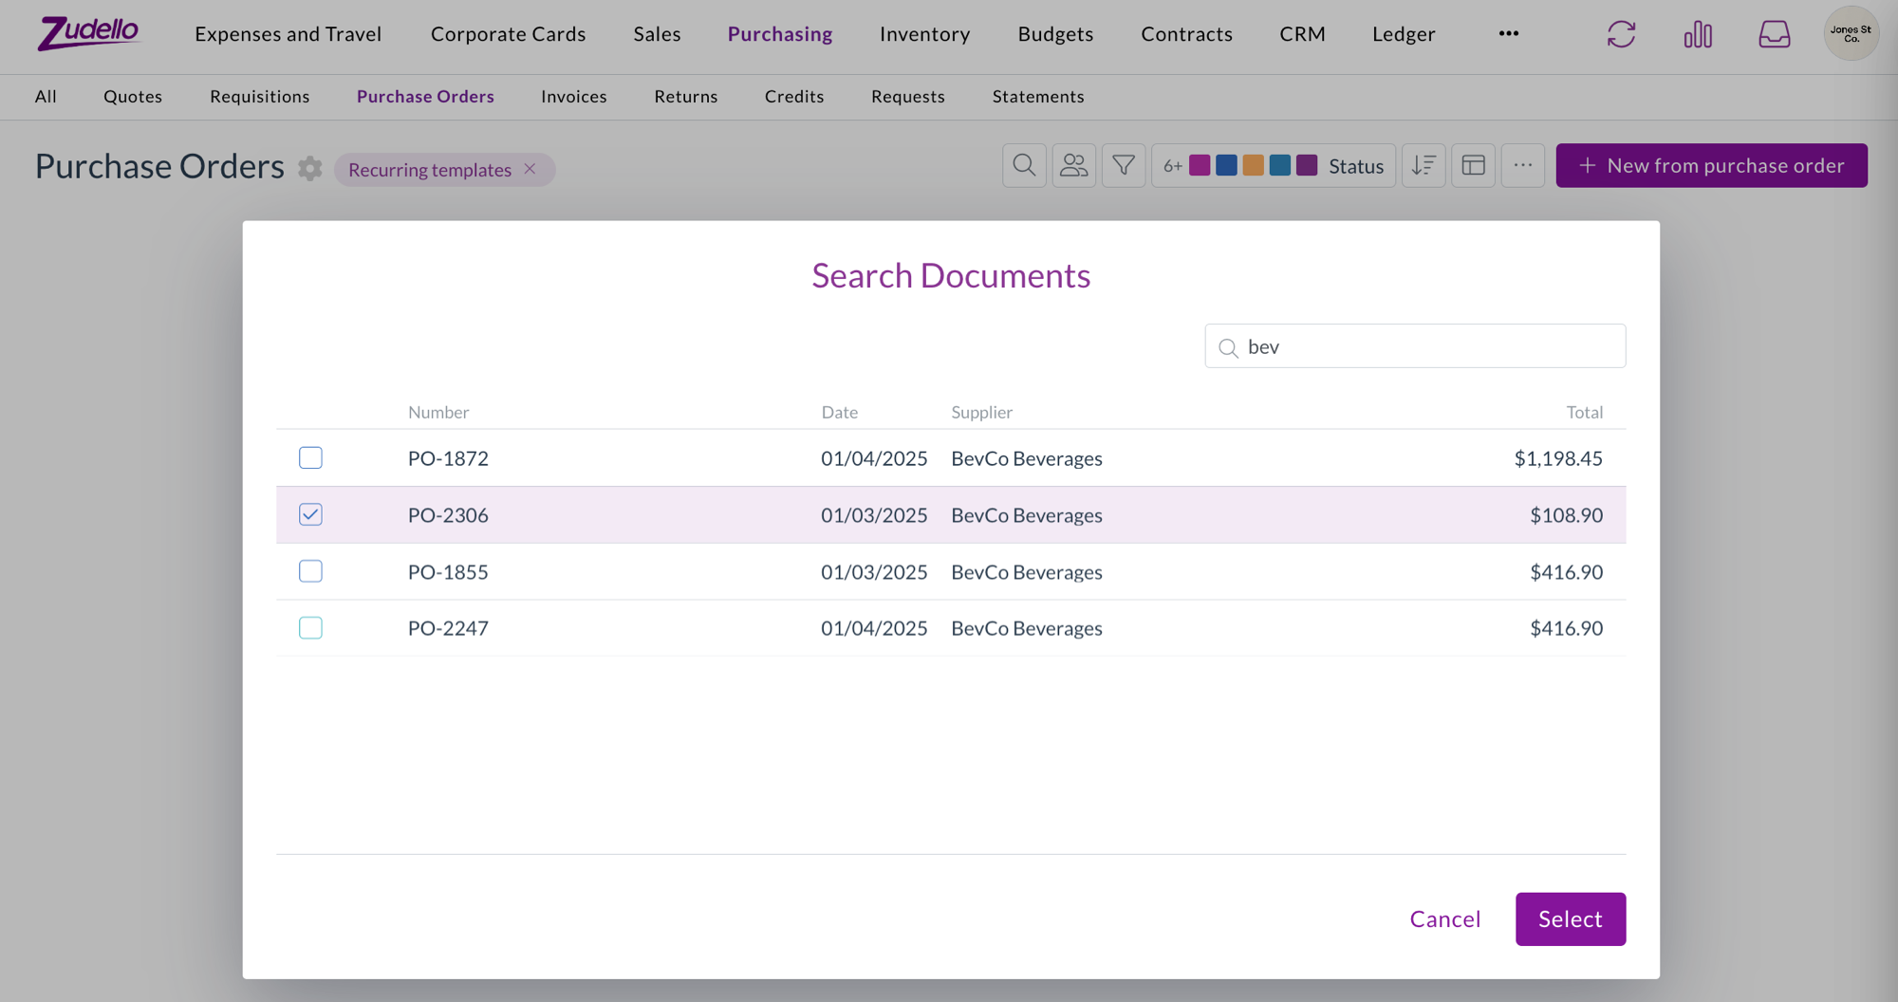Click the PO-2247 number cell

(x=448, y=628)
